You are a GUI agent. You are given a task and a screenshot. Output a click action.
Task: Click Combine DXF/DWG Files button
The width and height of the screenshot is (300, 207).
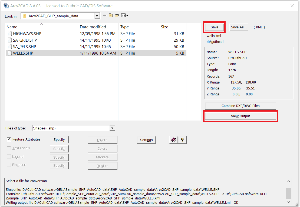coord(240,106)
